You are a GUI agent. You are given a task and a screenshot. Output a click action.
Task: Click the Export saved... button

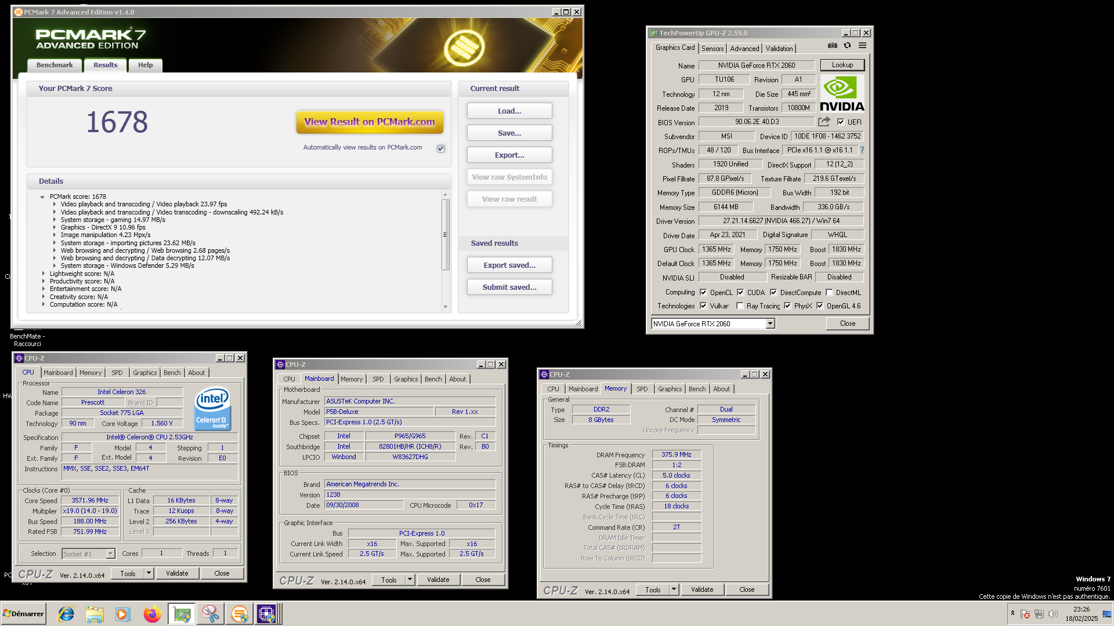coord(509,265)
